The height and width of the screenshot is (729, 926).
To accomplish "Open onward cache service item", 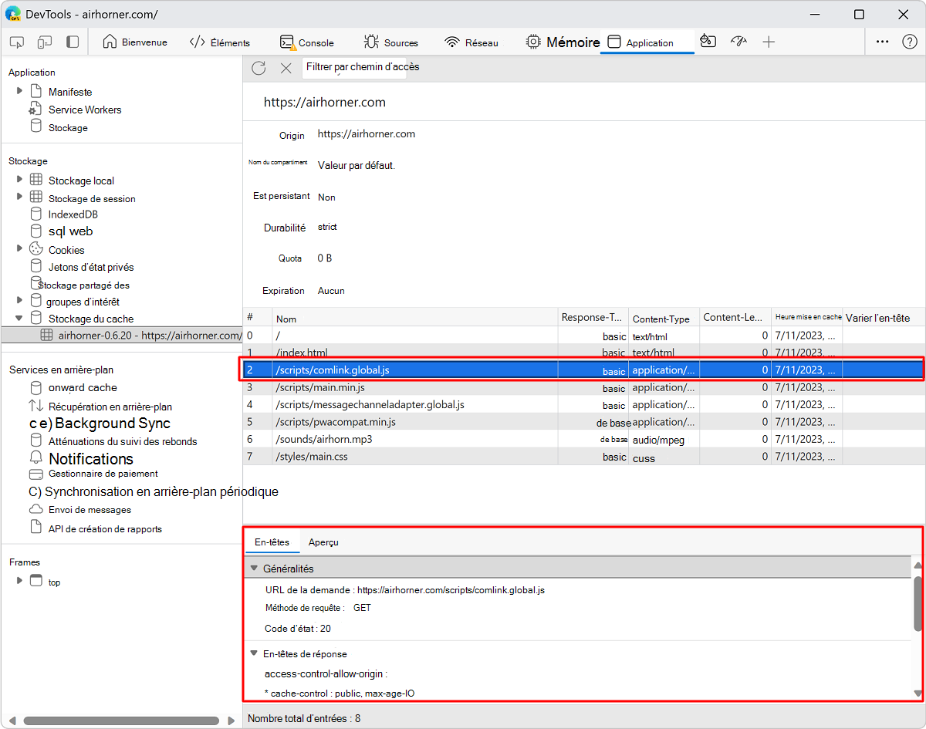I will point(83,387).
